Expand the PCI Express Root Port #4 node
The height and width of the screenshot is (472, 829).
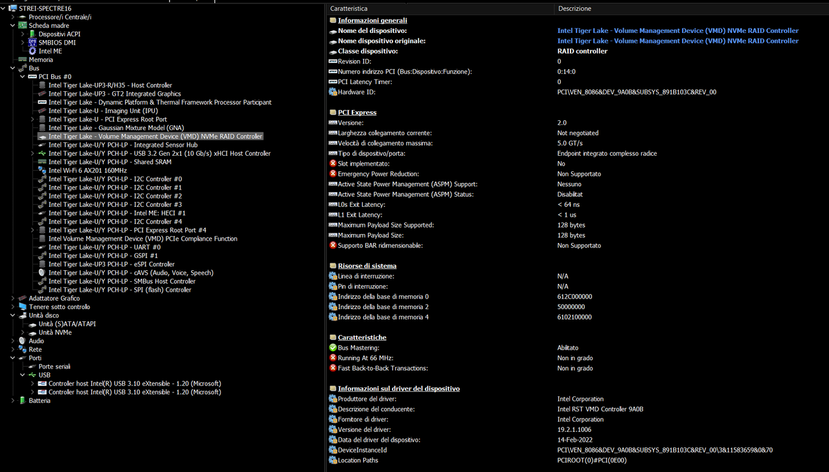(32, 230)
